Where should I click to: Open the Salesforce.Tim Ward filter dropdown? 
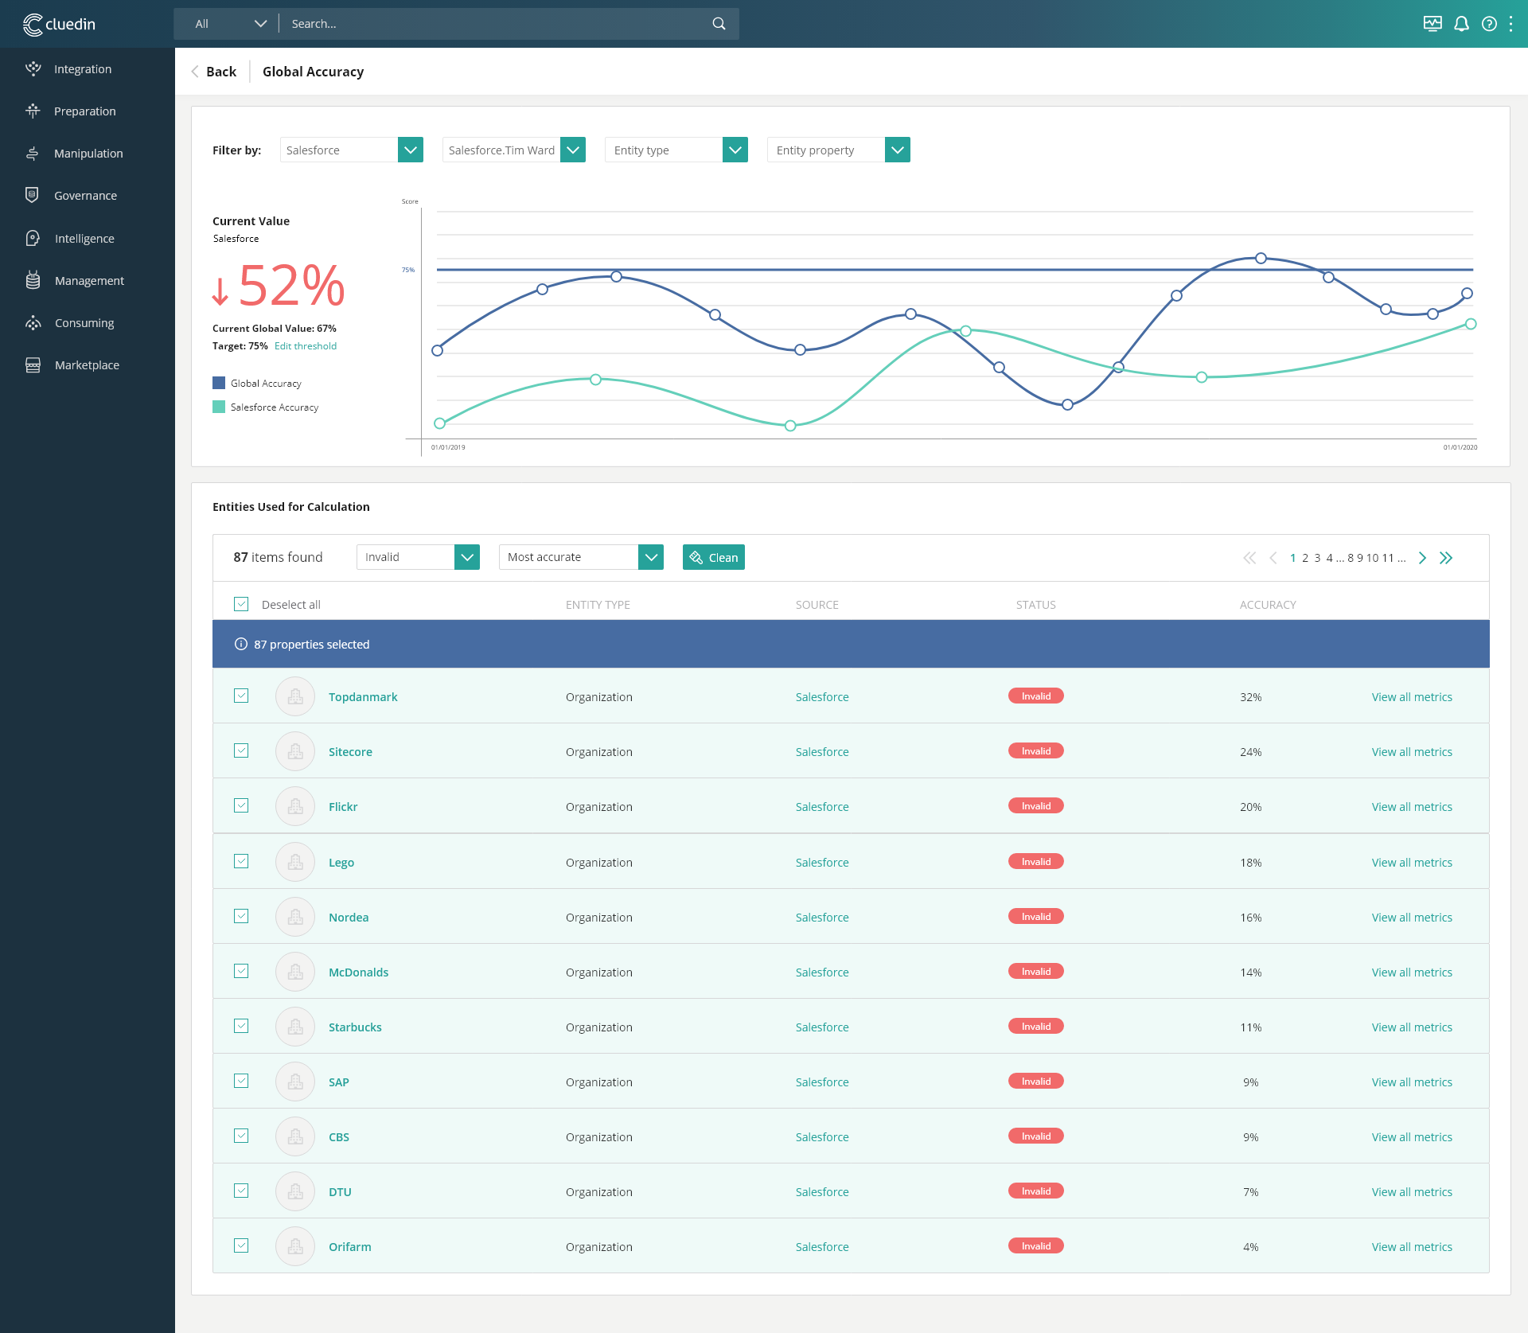click(513, 150)
